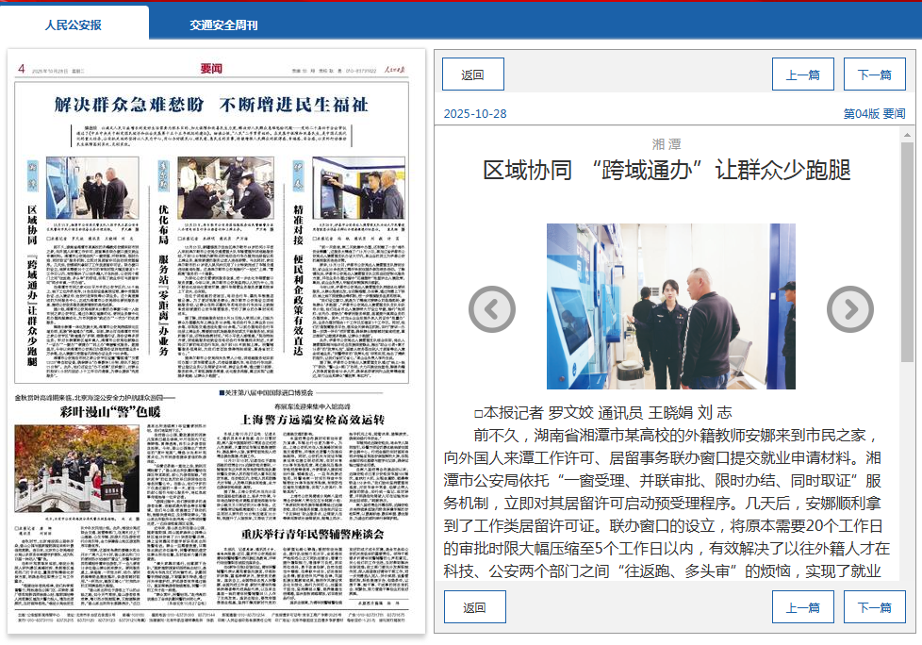Click the article title 区域协同 “跨域通办”
The image size is (922, 645).
click(667, 170)
